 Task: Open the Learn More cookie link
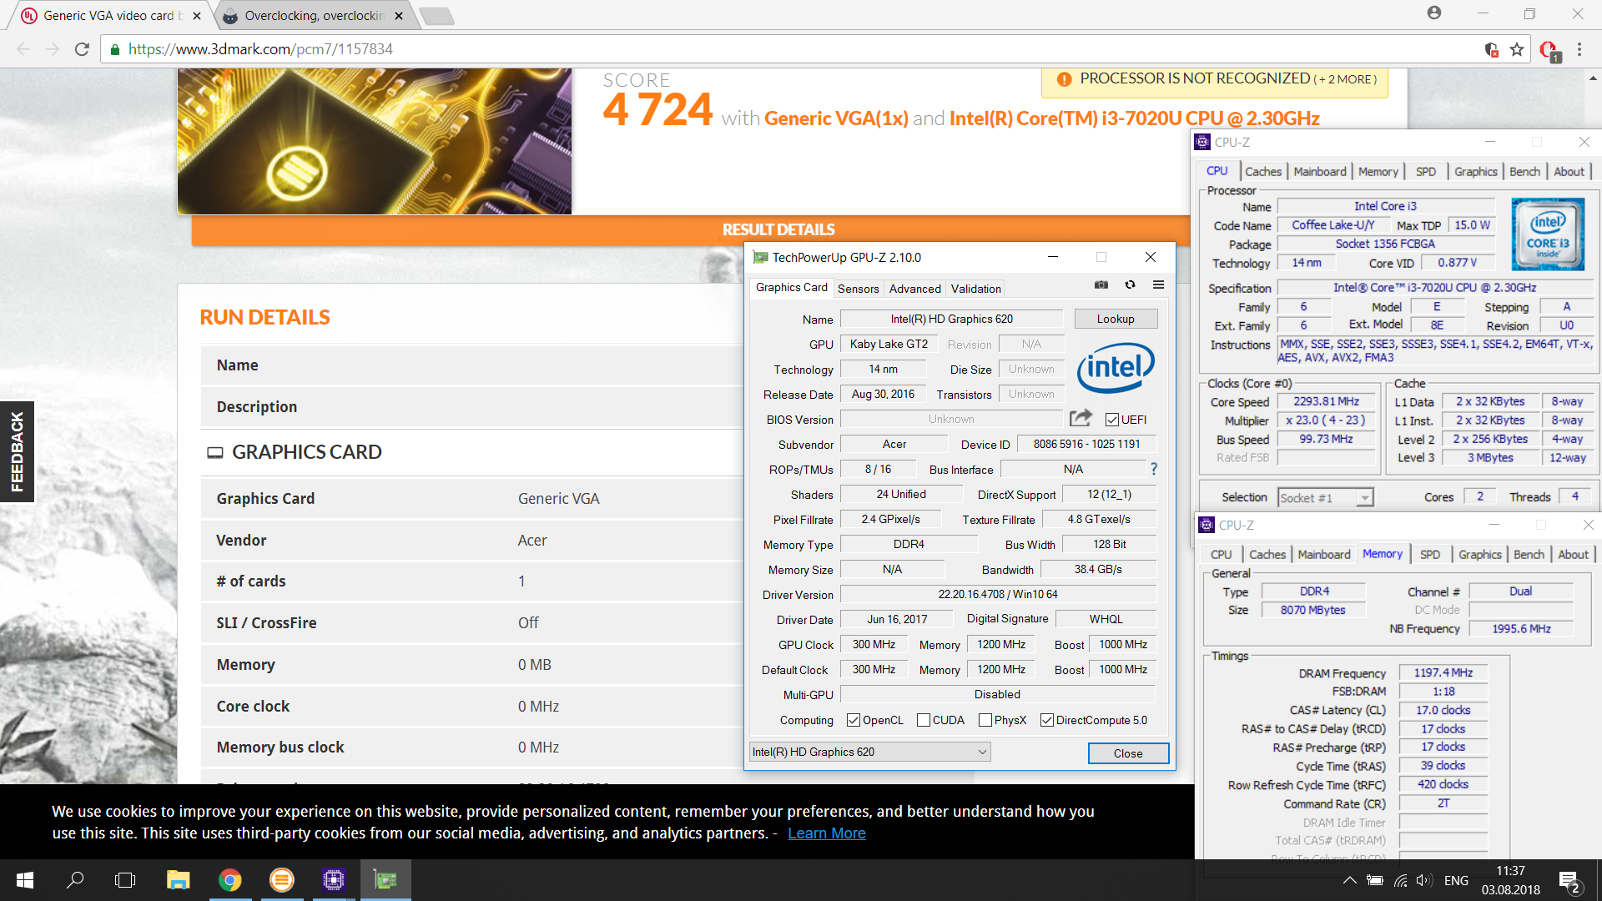pyautogui.click(x=826, y=833)
